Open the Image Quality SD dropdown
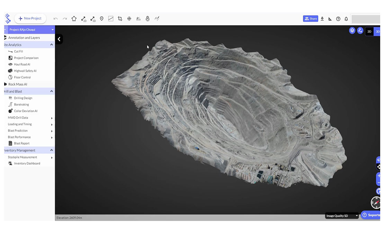 (x=342, y=216)
